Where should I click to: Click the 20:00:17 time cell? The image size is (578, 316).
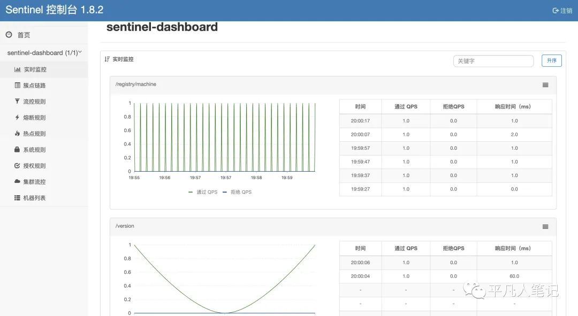point(360,121)
